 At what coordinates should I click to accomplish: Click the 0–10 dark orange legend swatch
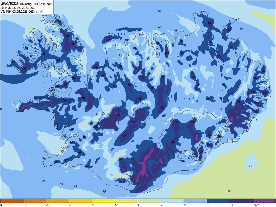click(12, 201)
